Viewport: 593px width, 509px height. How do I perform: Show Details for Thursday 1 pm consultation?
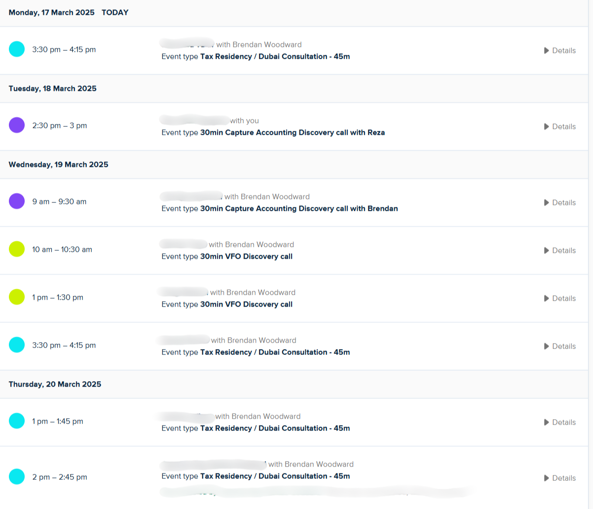(560, 422)
